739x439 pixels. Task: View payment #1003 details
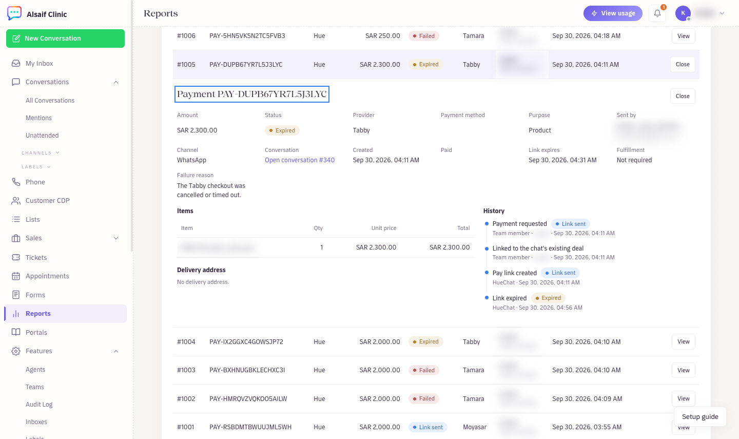[x=683, y=370]
